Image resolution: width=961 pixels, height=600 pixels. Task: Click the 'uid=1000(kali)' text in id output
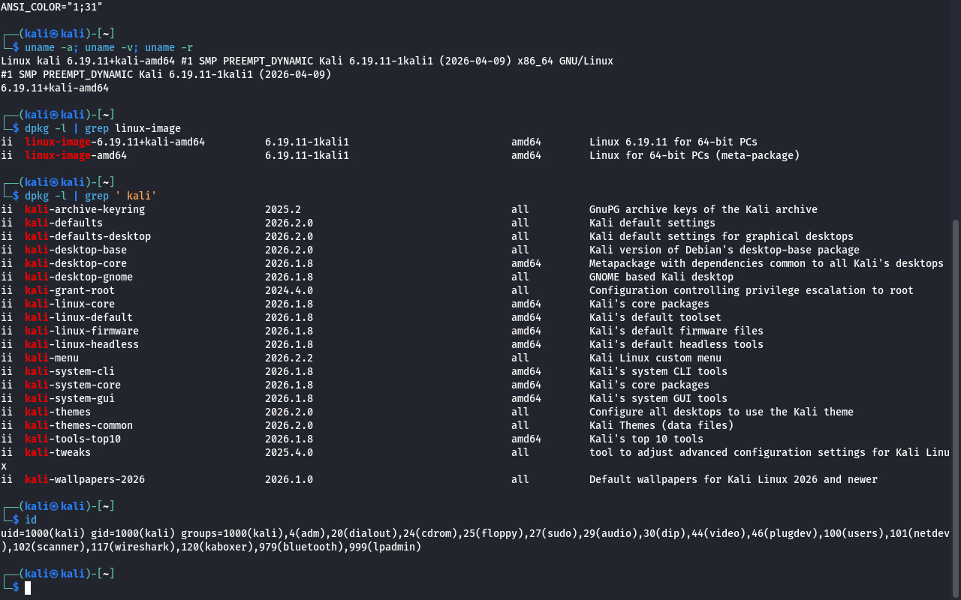[43, 533]
